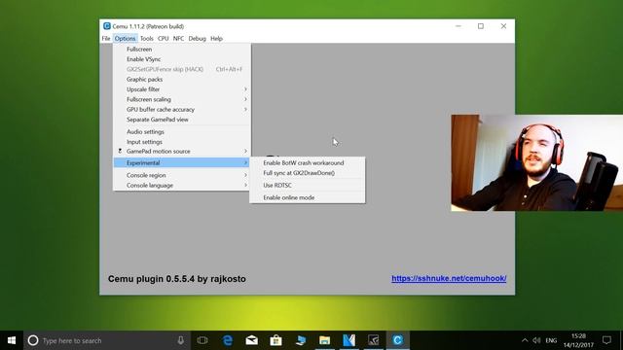Open the Help menu
Image resolution: width=623 pixels, height=350 pixels.
click(216, 39)
